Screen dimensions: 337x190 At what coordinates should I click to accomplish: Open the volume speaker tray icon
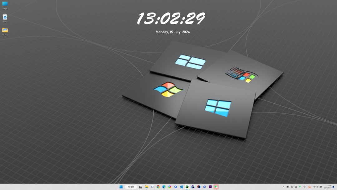tap(317, 187)
